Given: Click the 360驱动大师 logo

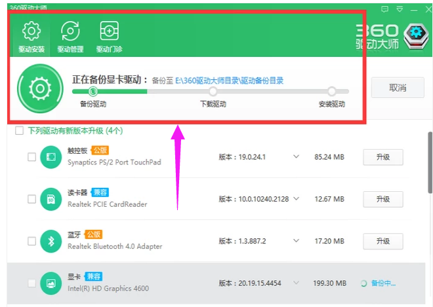Looking at the screenshot, I should tap(392, 37).
